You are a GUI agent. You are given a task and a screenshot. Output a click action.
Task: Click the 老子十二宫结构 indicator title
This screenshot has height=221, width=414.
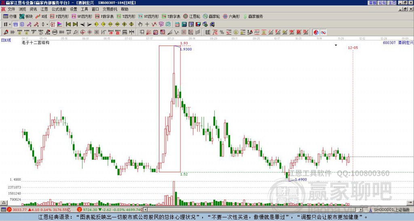point(36,42)
